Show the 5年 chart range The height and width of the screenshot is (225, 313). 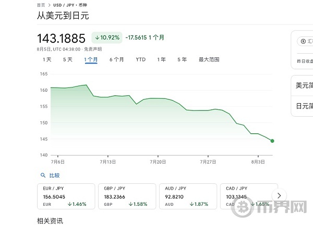[182, 59]
